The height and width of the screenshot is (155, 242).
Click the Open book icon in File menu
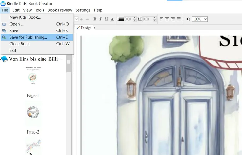pyautogui.click(x=4, y=24)
